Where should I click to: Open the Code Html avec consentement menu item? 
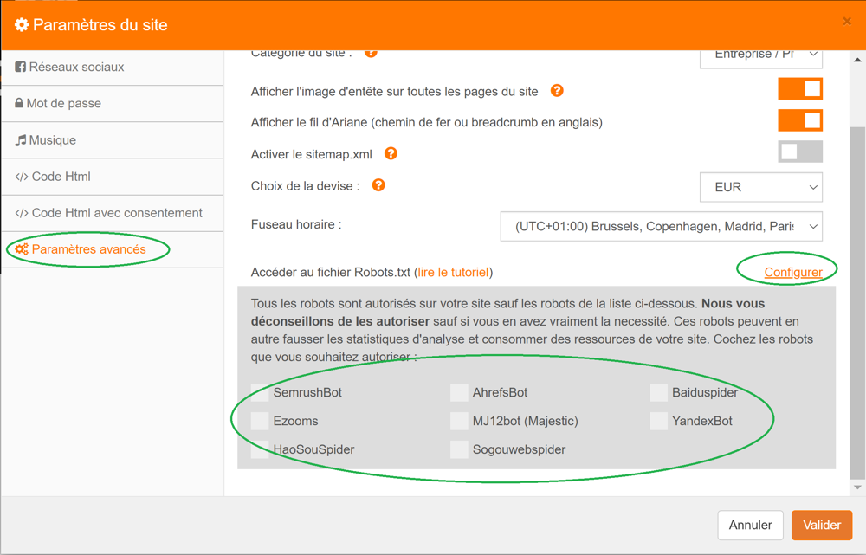[117, 213]
